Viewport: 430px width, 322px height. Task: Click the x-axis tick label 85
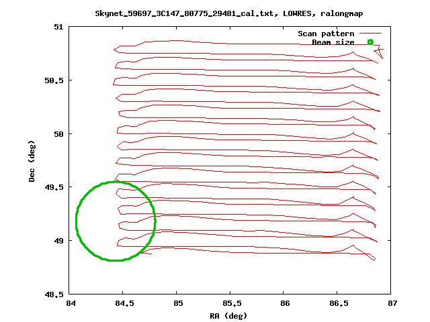178,303
